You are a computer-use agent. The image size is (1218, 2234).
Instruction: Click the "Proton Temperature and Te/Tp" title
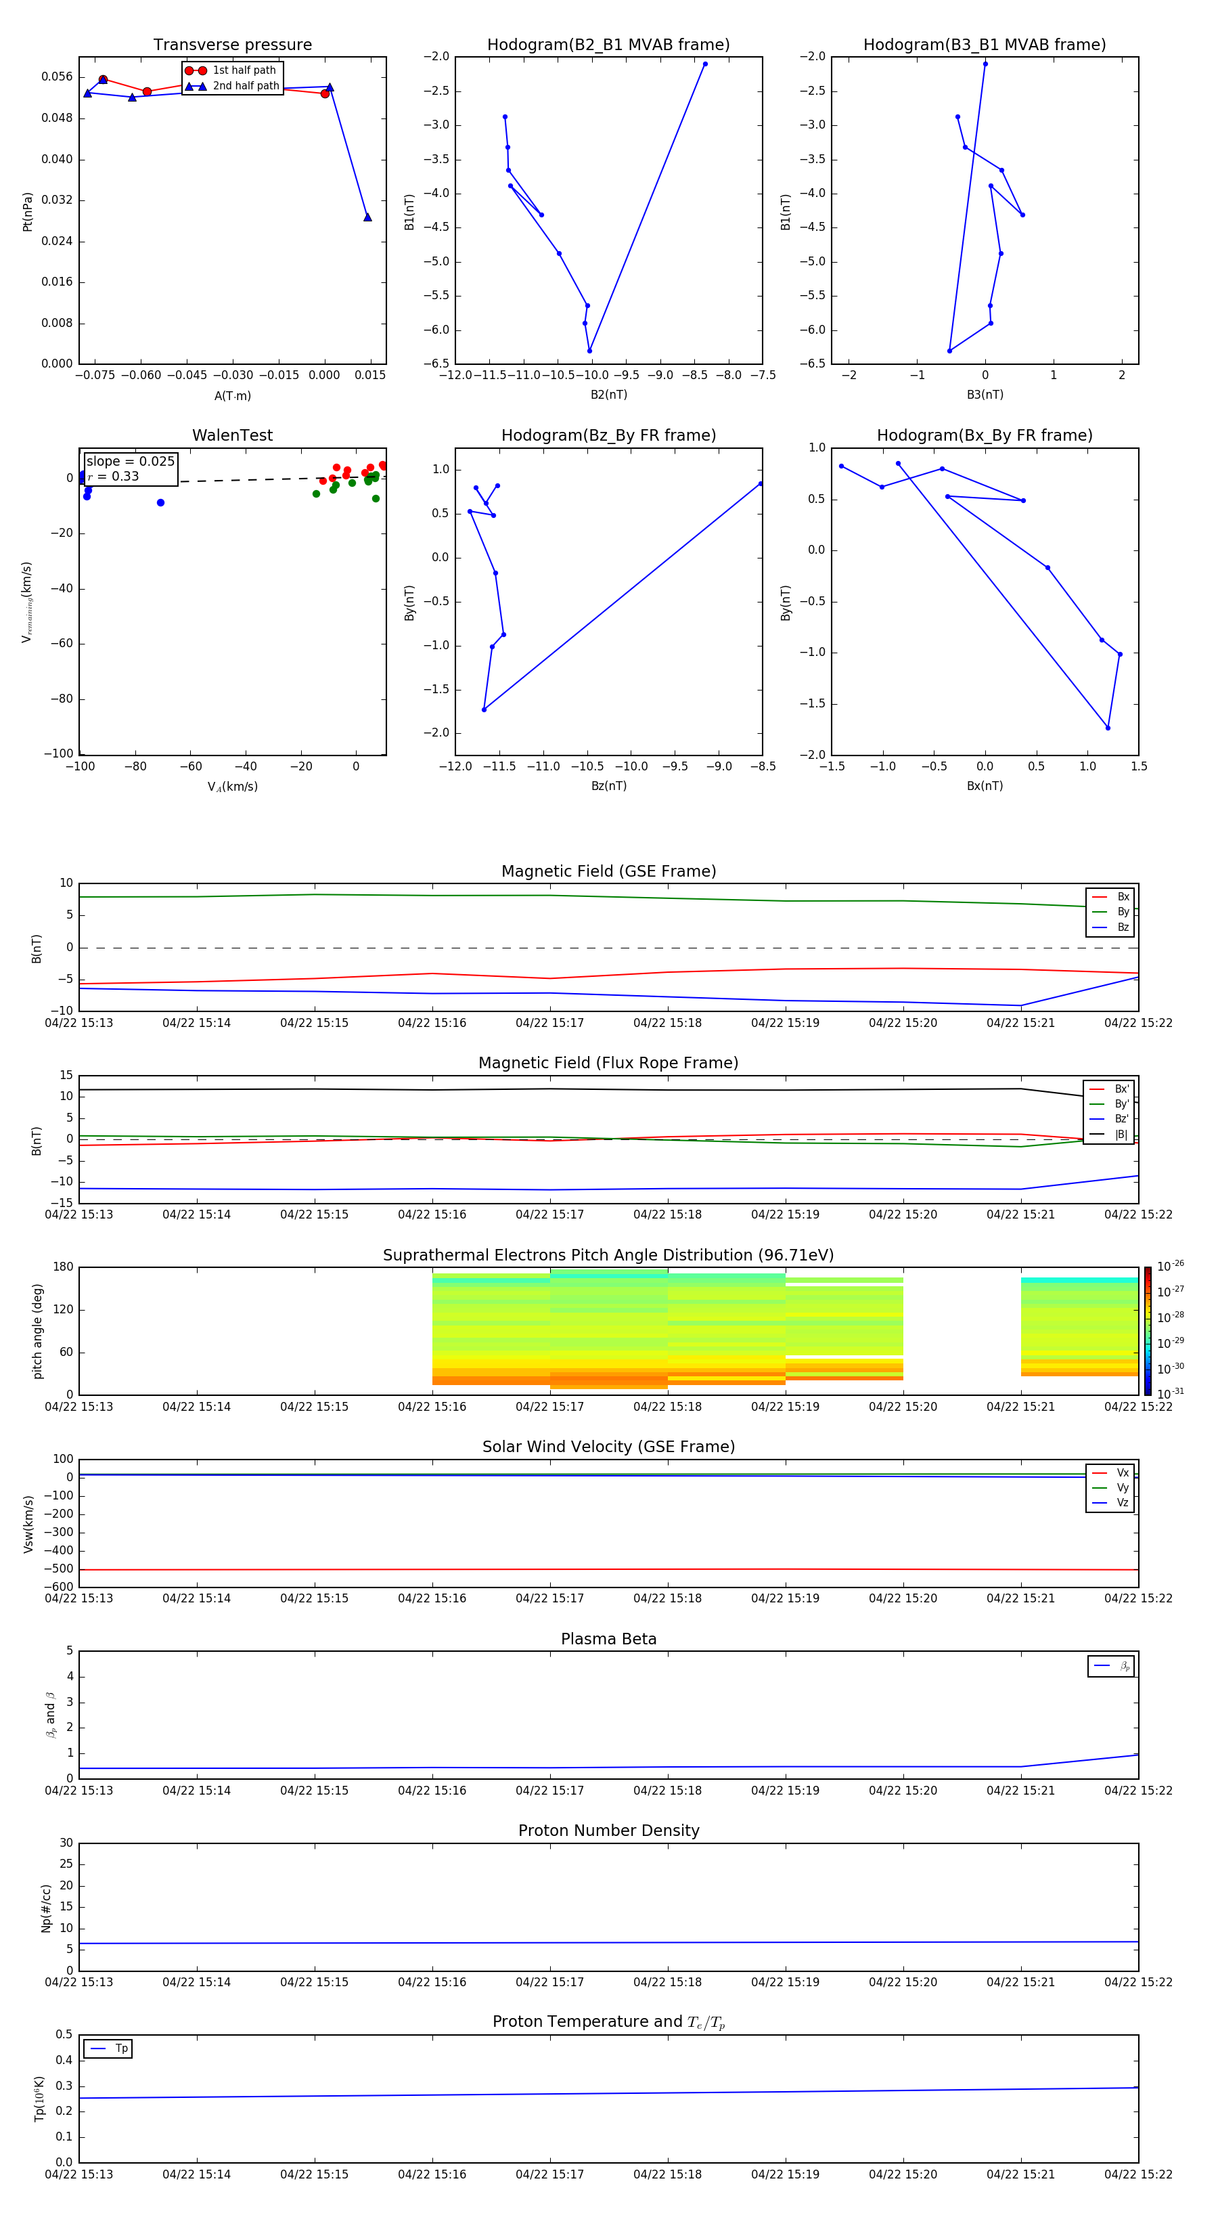click(x=608, y=2022)
